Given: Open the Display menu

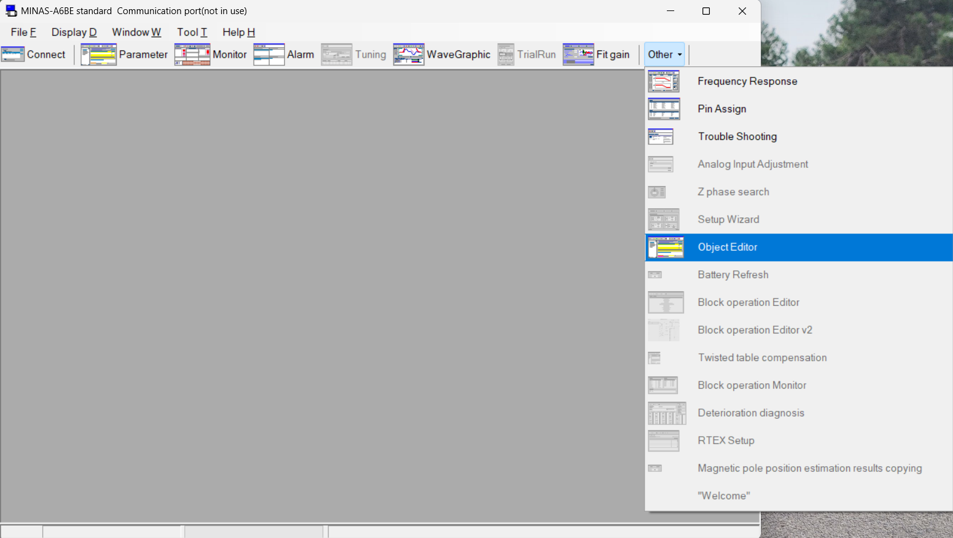Looking at the screenshot, I should [x=74, y=33].
